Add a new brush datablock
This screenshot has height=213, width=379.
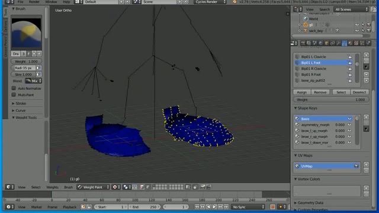[34, 54]
